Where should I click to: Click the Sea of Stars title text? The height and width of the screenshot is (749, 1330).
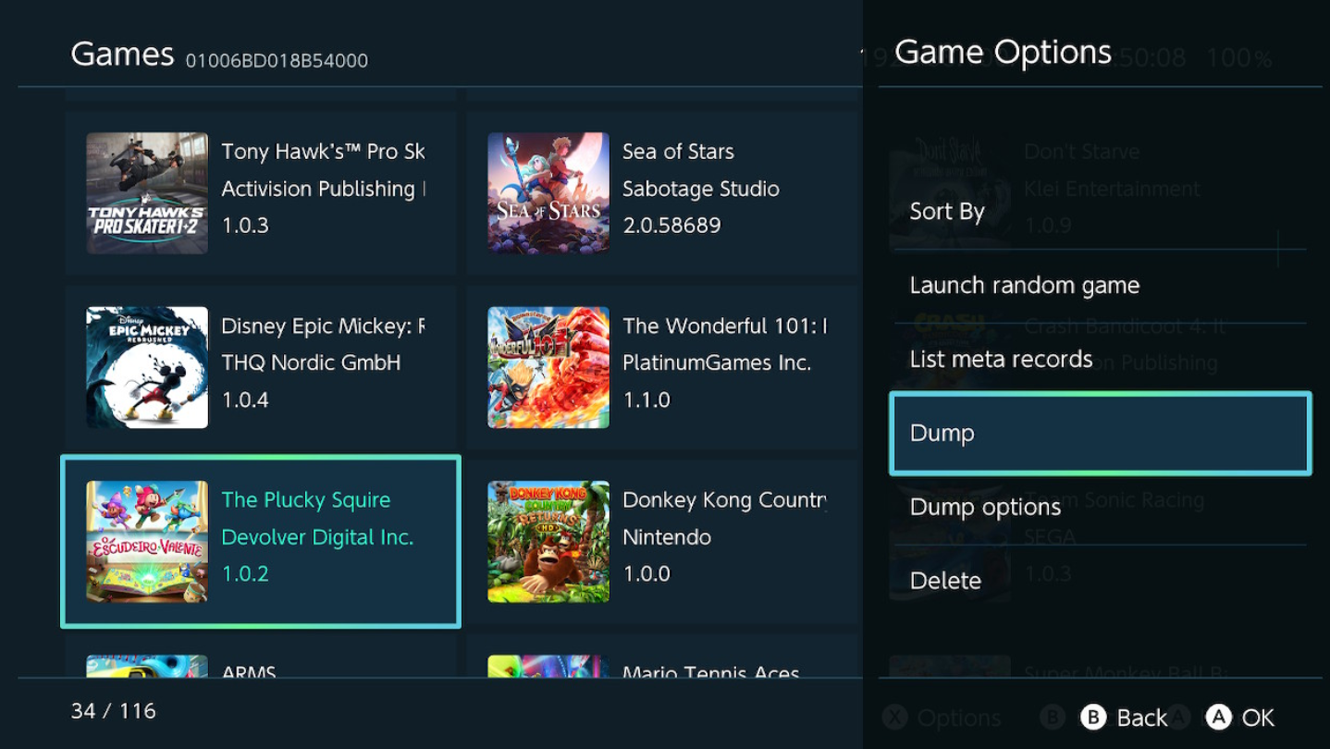pos(678,152)
